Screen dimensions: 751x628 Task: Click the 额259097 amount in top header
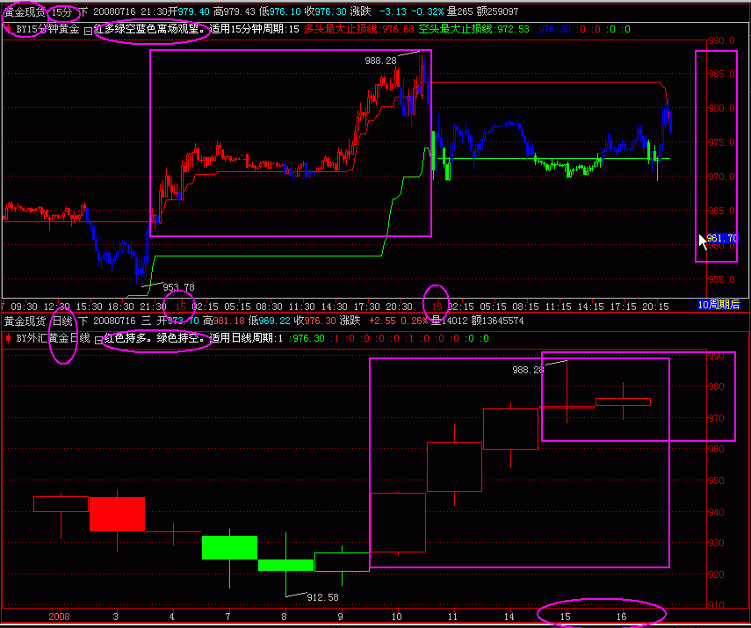(497, 11)
